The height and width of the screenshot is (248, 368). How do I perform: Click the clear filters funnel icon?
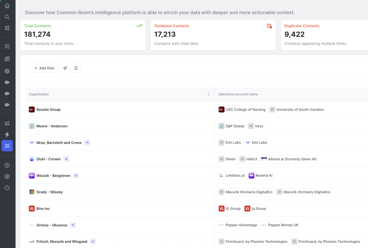[x=65, y=68]
